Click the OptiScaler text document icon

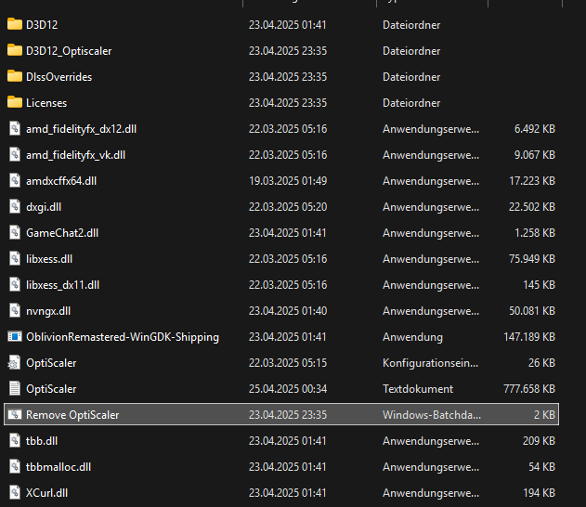point(15,388)
